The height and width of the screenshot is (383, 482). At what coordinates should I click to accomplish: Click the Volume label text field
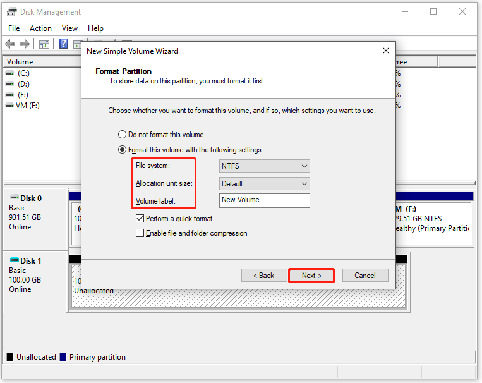click(x=264, y=200)
